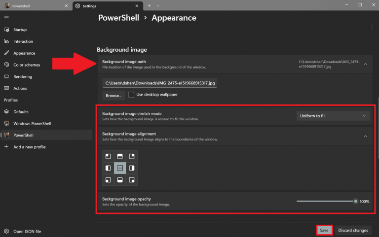Click the Save button
379x237 pixels.
click(324, 230)
